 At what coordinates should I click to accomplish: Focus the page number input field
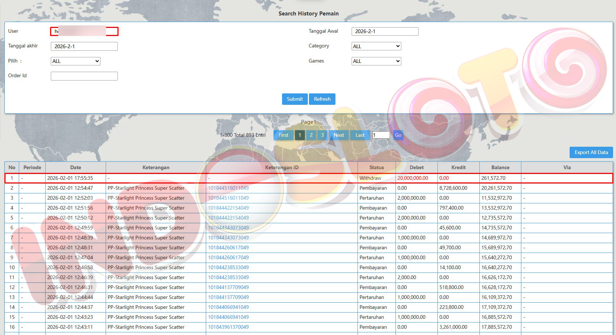click(x=381, y=135)
